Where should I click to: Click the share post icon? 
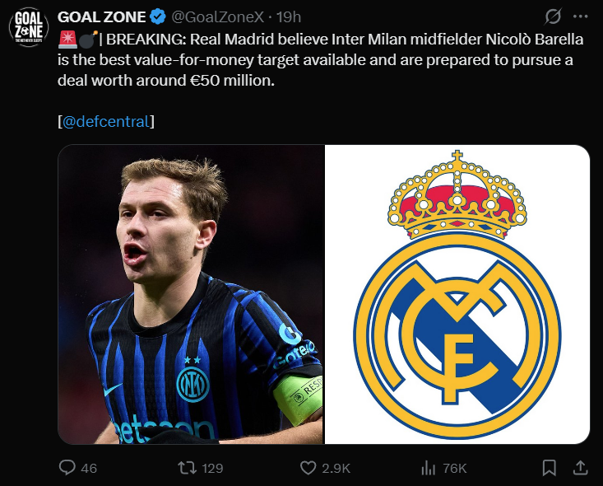point(580,467)
